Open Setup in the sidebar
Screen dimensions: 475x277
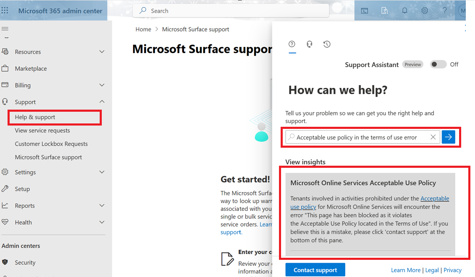pyautogui.click(x=23, y=189)
